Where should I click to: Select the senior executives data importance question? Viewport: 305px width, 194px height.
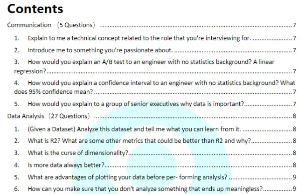(136, 104)
